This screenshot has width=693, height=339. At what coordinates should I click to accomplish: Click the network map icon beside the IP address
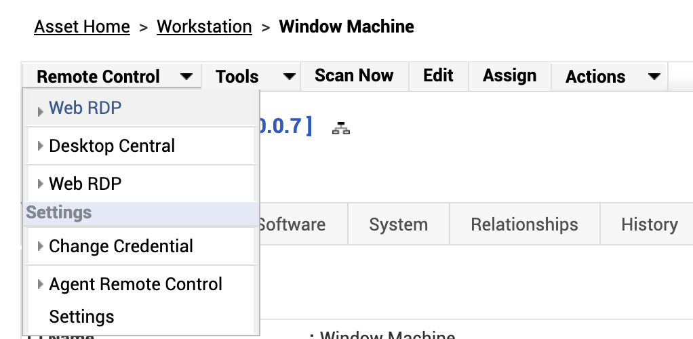click(x=341, y=128)
